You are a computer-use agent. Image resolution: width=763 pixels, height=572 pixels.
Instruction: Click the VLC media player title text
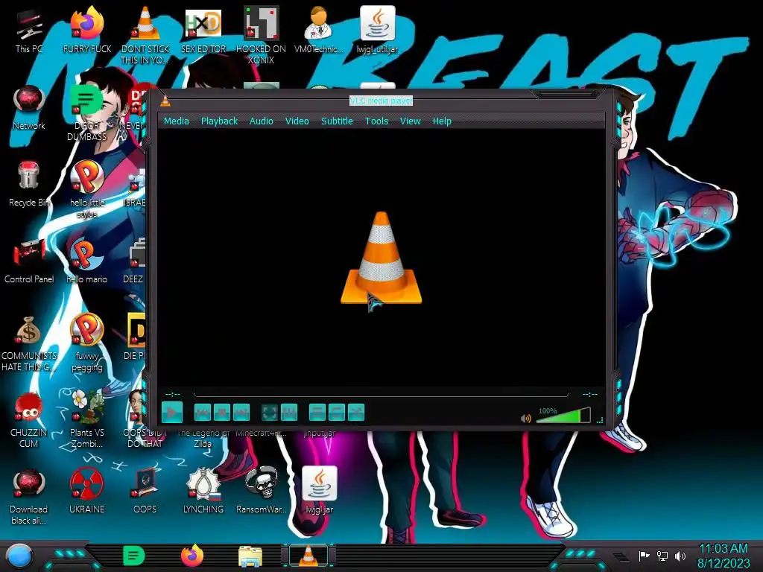381,101
